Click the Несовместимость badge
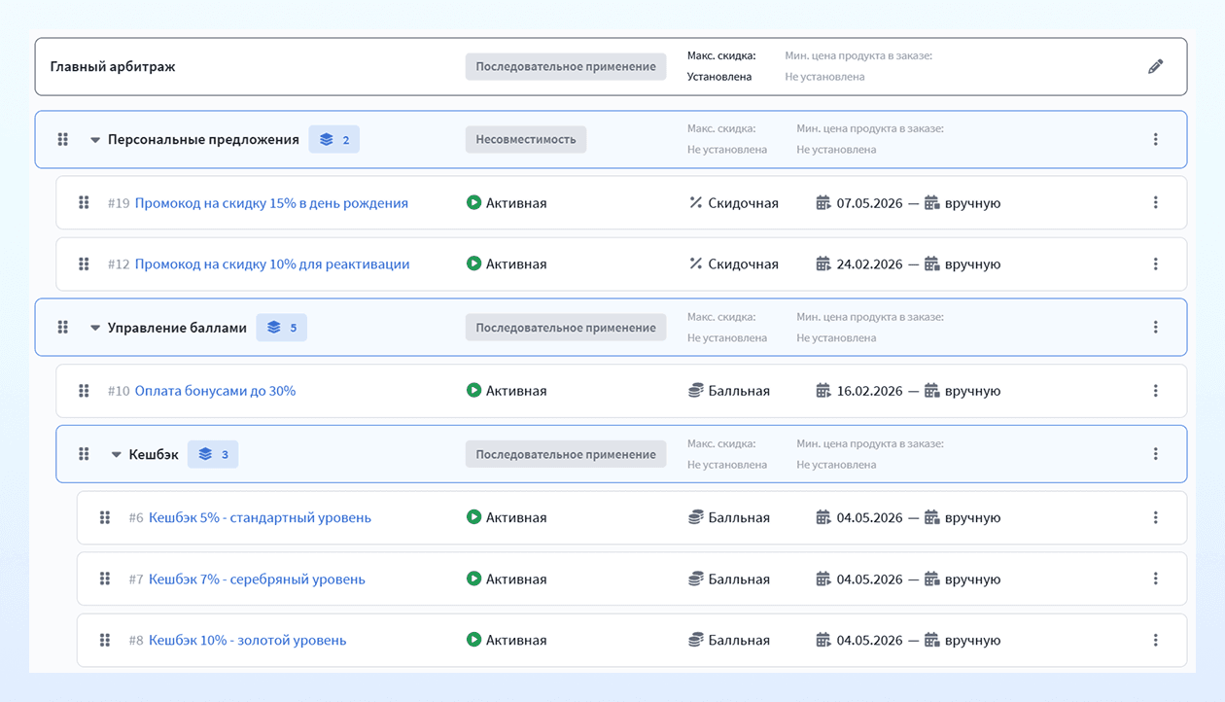Screen dimensions: 1225x702 point(526,139)
